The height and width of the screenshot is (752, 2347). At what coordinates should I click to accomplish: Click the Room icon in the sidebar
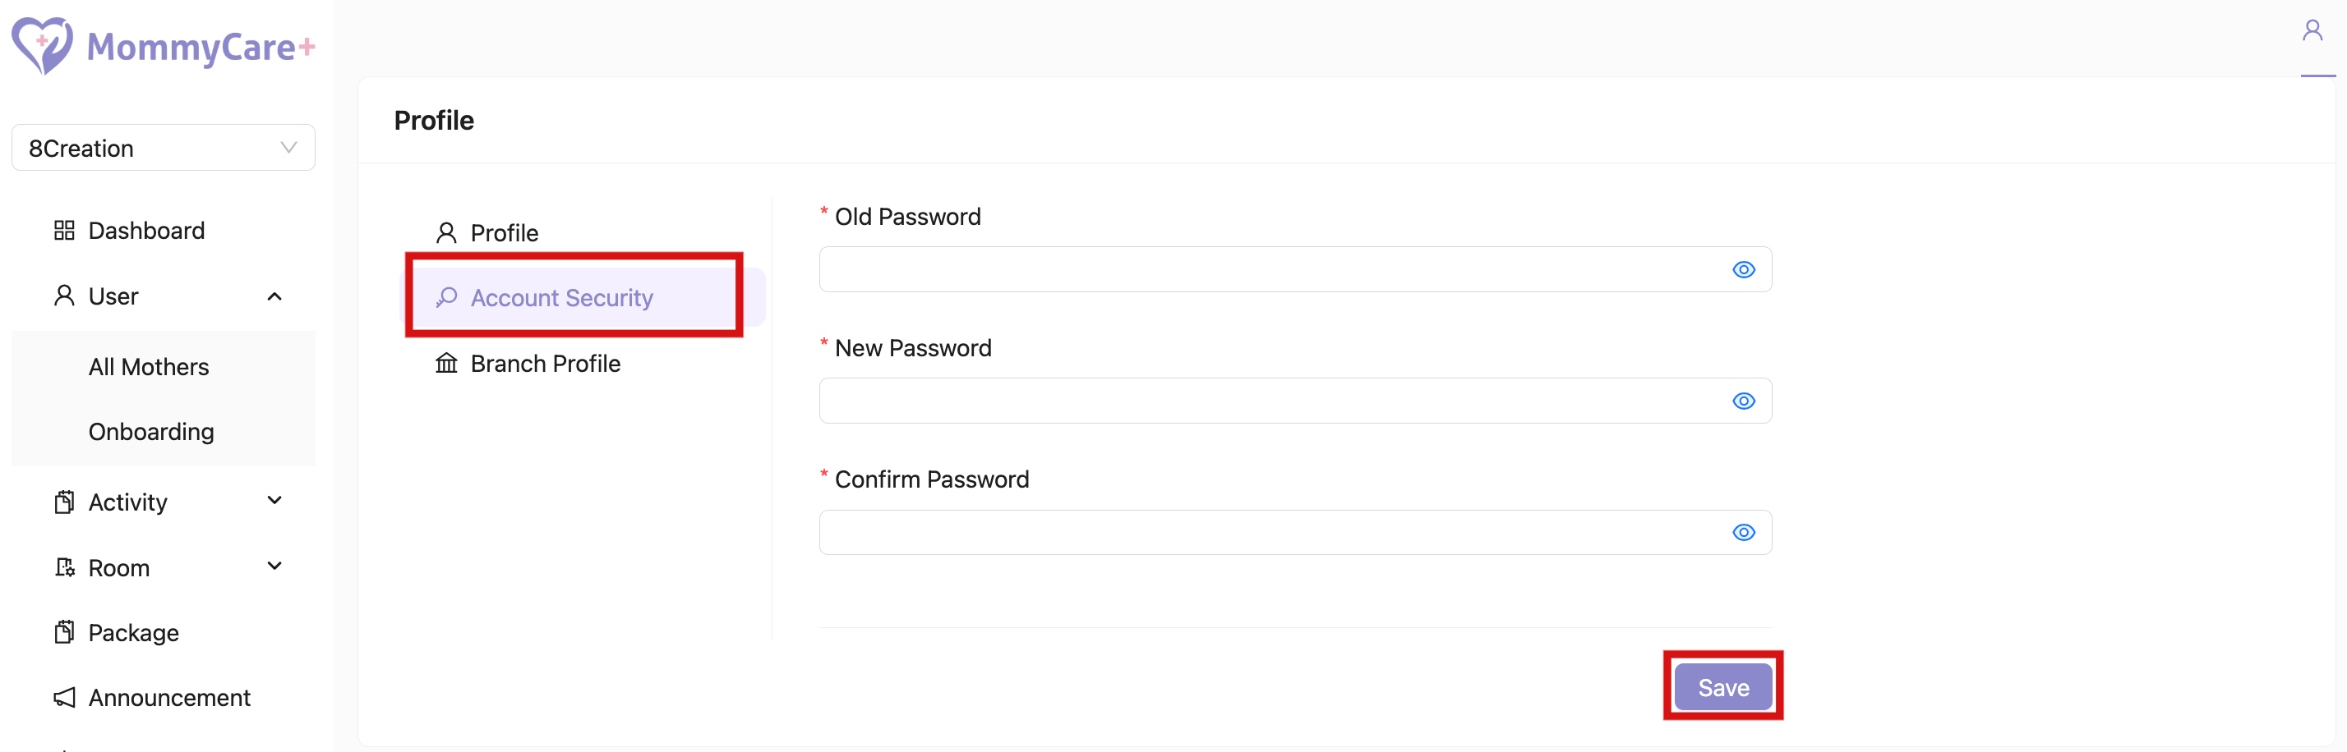point(64,566)
